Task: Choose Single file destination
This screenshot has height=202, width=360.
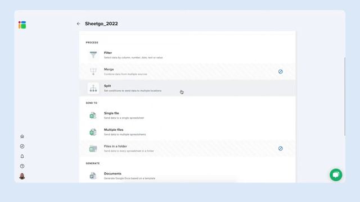Action: [187, 116]
